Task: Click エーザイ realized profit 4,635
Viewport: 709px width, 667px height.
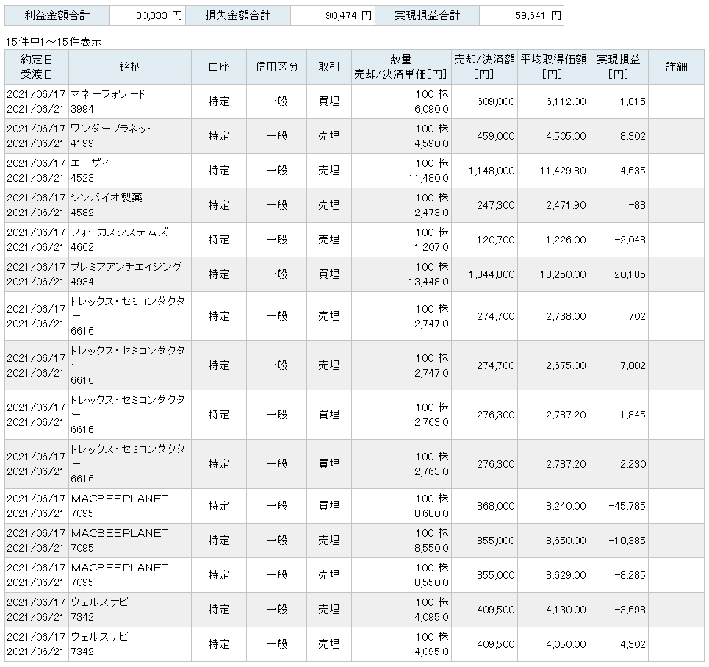Action: tap(633, 171)
